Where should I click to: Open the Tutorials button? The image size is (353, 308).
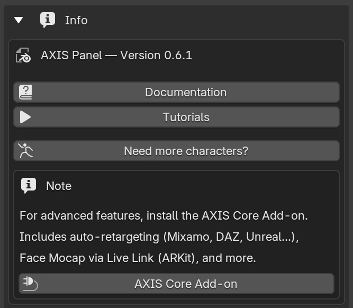pos(177,117)
